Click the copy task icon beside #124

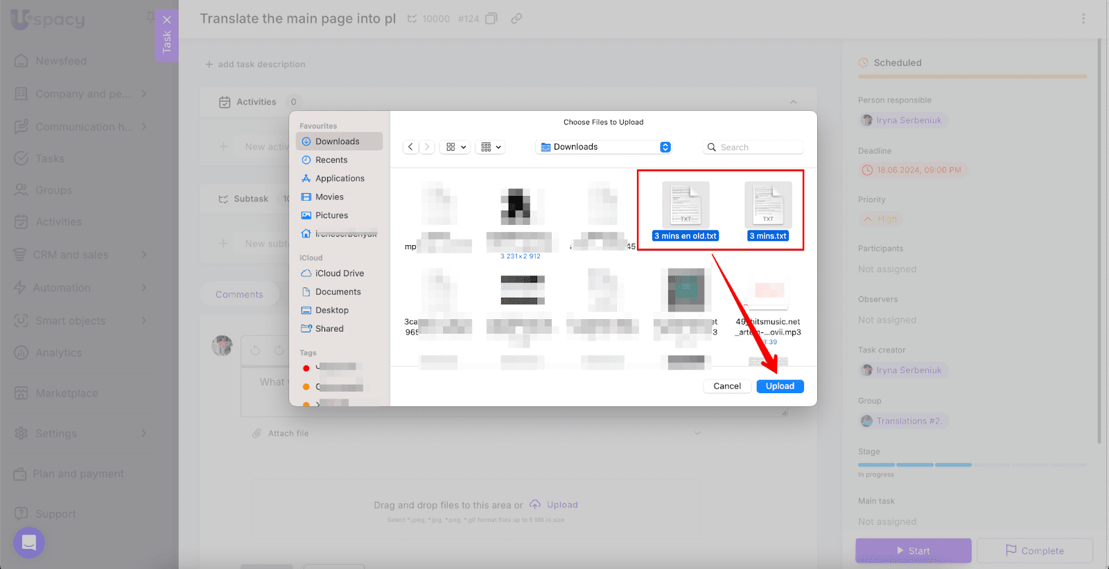[491, 19]
